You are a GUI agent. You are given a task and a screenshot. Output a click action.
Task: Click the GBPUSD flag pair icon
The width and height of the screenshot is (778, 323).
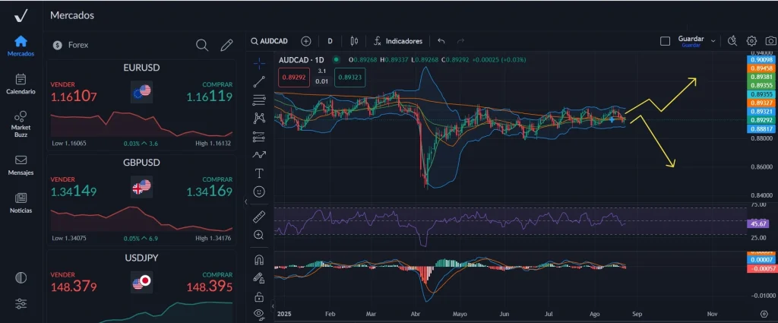click(x=141, y=187)
